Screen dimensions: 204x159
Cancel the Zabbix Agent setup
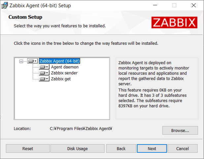pyautogui.click(x=183, y=148)
